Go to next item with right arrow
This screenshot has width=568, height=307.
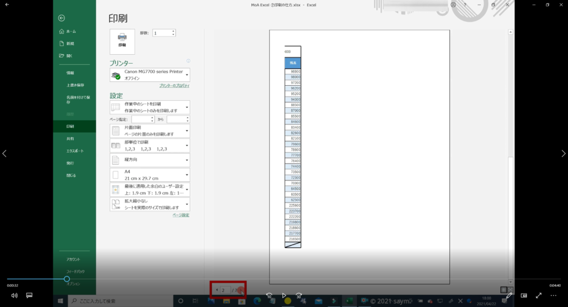(563, 154)
